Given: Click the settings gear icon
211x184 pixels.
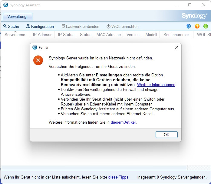Looking at the screenshot, I should point(189,26).
